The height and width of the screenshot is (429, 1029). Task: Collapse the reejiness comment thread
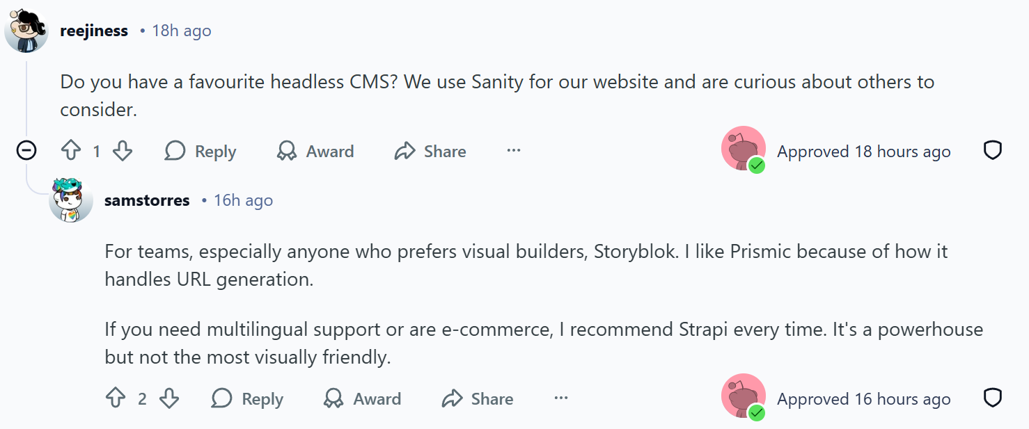[x=26, y=151]
